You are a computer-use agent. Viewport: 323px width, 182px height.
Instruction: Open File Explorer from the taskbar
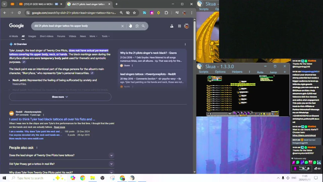pos(92,178)
